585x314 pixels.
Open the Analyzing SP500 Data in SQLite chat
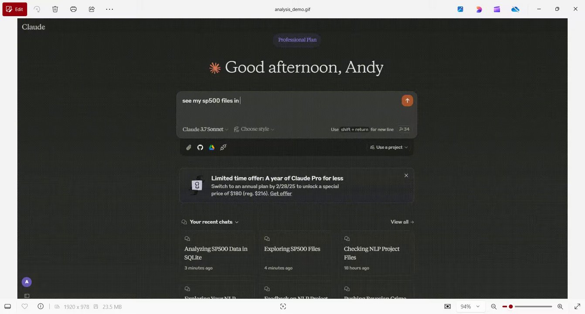click(x=216, y=253)
